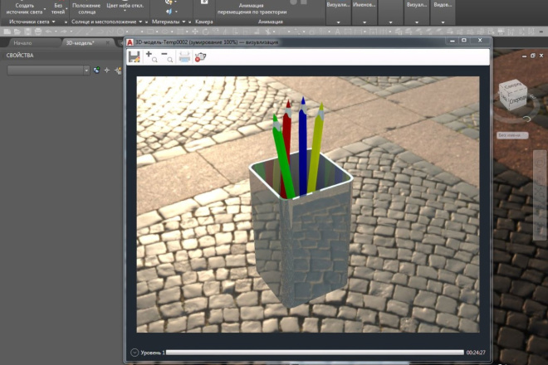Click the render progress bar
Image resolution: width=548 pixels, height=365 pixels.
(315, 353)
